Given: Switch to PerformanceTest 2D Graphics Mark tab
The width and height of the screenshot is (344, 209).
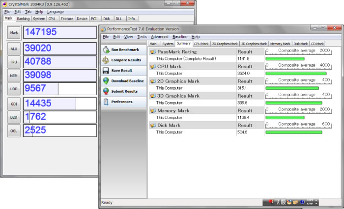Looking at the screenshot, I should [x=225, y=44].
